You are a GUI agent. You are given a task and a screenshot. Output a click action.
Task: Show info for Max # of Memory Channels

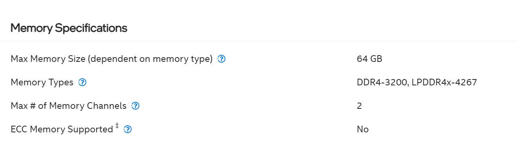(136, 106)
